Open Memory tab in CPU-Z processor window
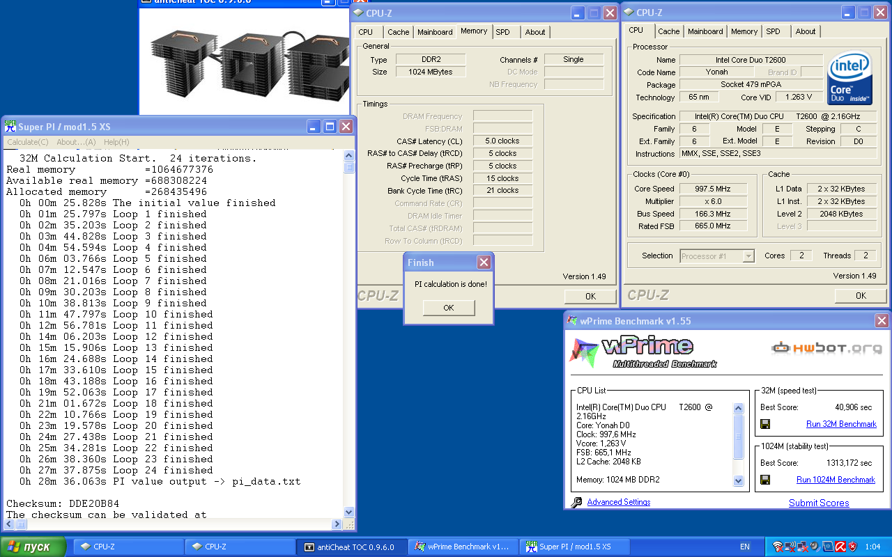Viewport: 892px width, 557px height. click(x=744, y=31)
